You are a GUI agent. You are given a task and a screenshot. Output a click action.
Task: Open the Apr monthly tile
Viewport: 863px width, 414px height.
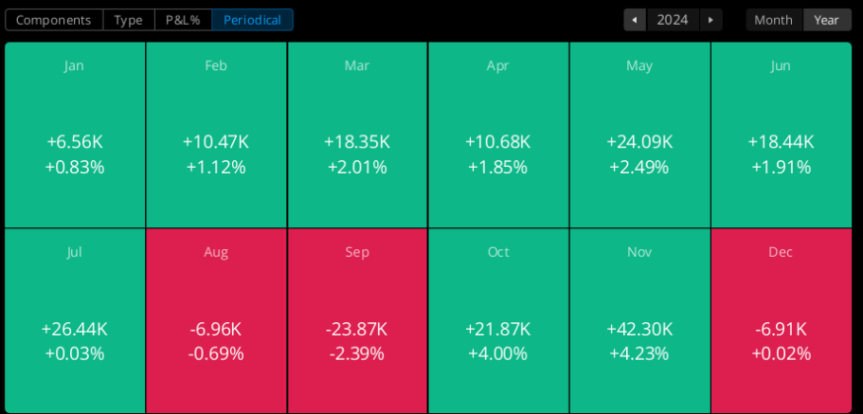coord(498,135)
